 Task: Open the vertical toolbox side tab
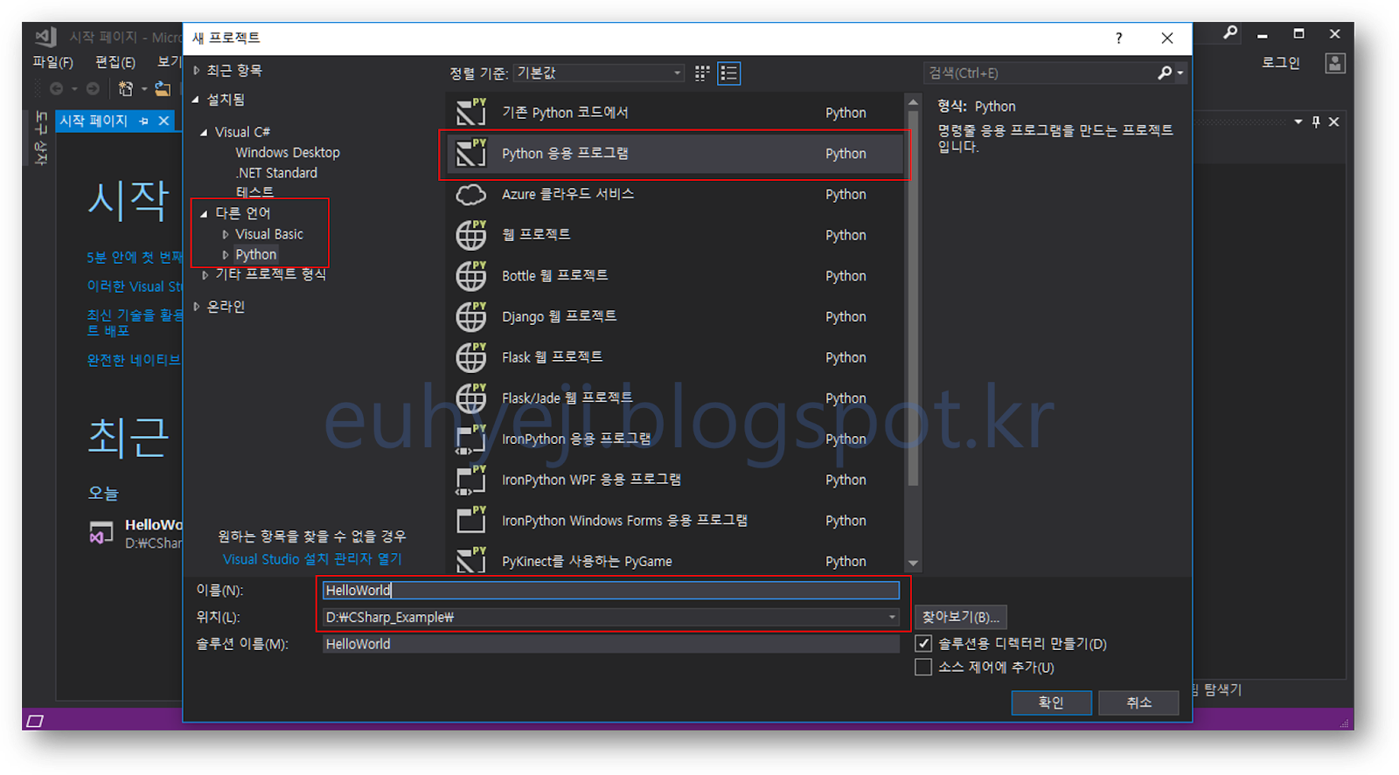click(40, 137)
